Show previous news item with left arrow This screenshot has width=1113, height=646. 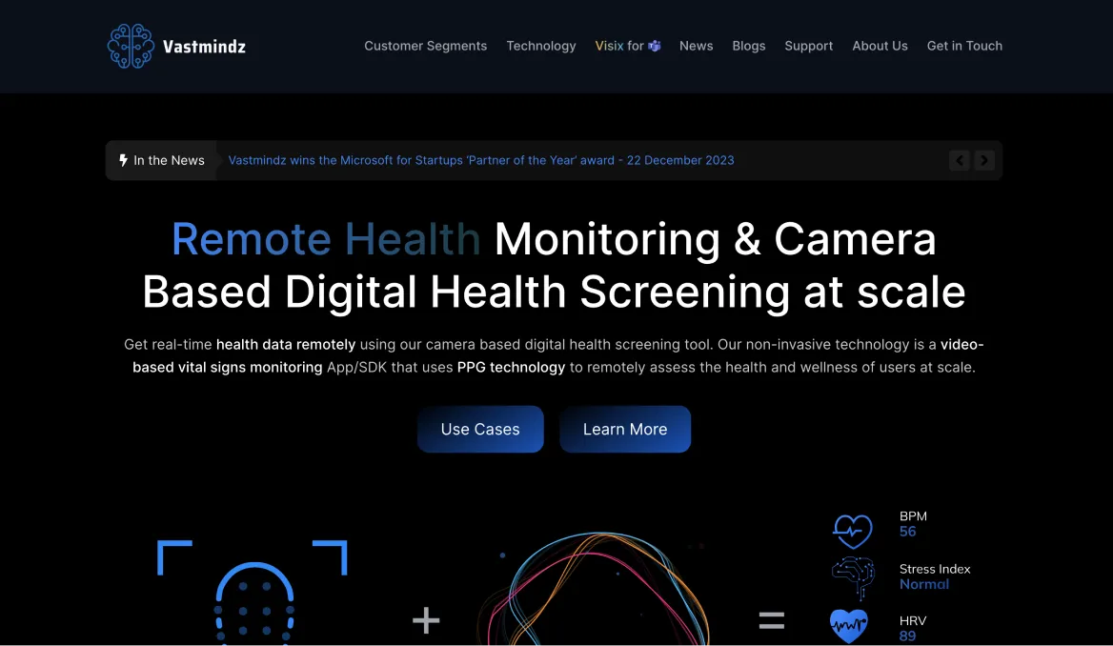(x=960, y=160)
